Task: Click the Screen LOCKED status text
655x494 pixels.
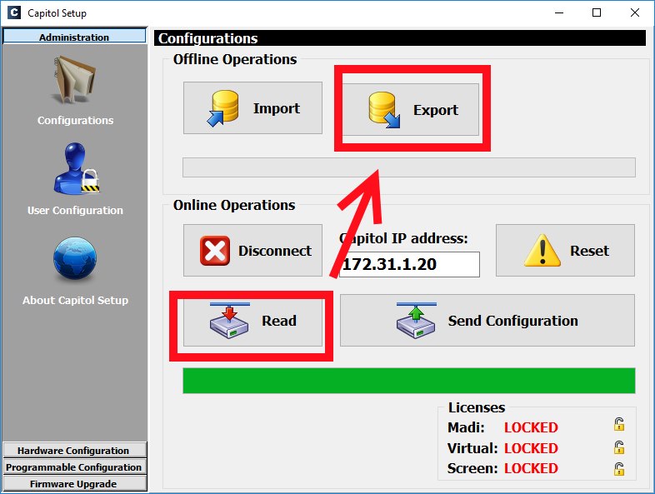Action: tap(531, 468)
